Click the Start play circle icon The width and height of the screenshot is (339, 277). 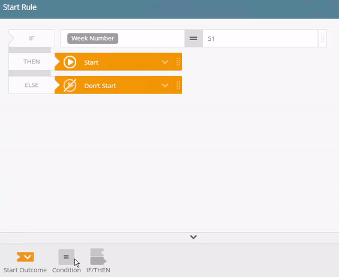pyautogui.click(x=70, y=62)
